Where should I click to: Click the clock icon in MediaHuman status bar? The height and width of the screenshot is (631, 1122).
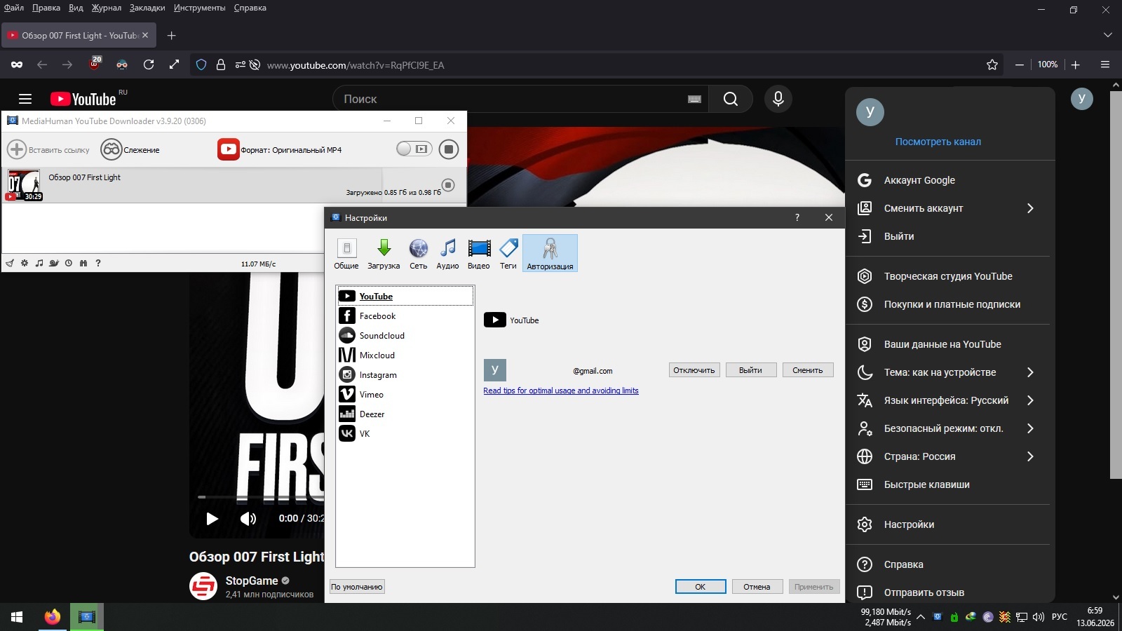click(x=69, y=263)
